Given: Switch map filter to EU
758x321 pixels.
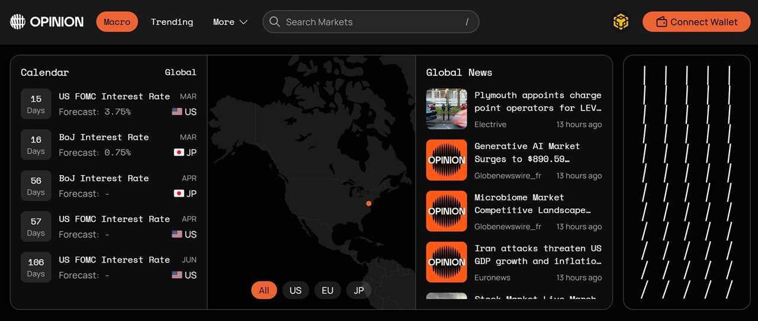Looking at the screenshot, I should point(327,290).
